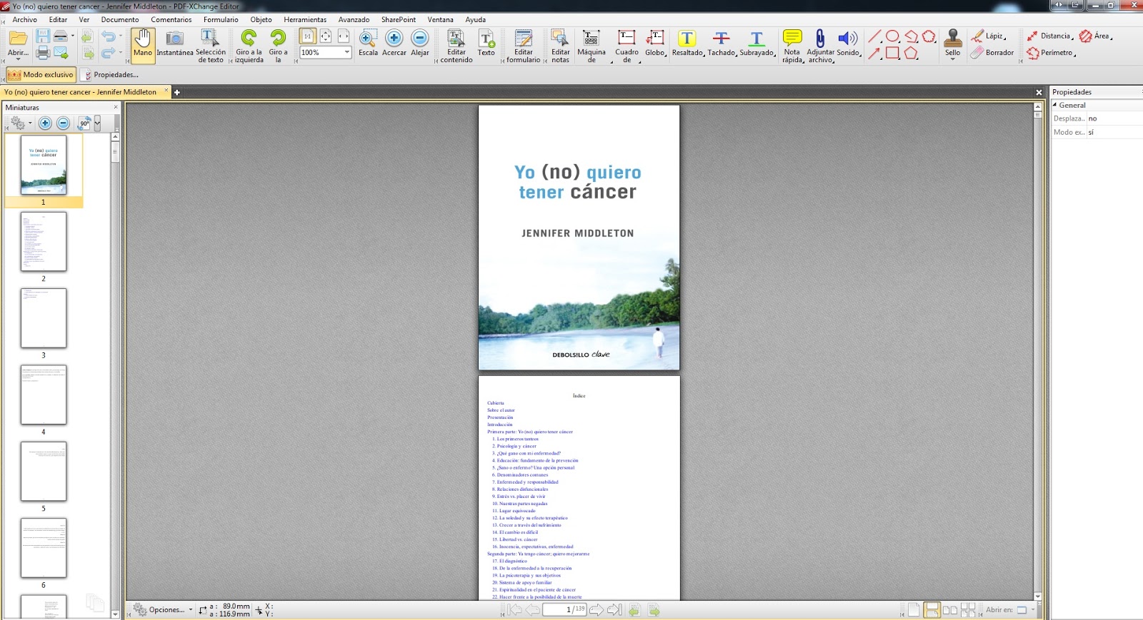Jump to last page button

point(614,610)
